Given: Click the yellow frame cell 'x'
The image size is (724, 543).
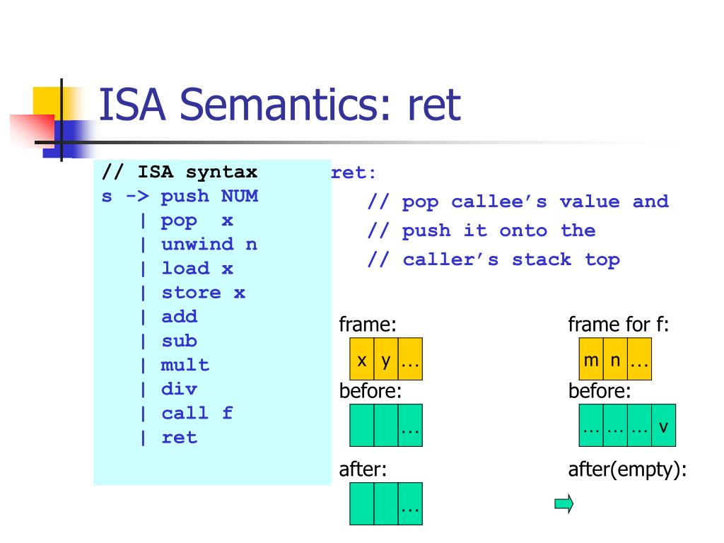Looking at the screenshot, I should click(362, 358).
